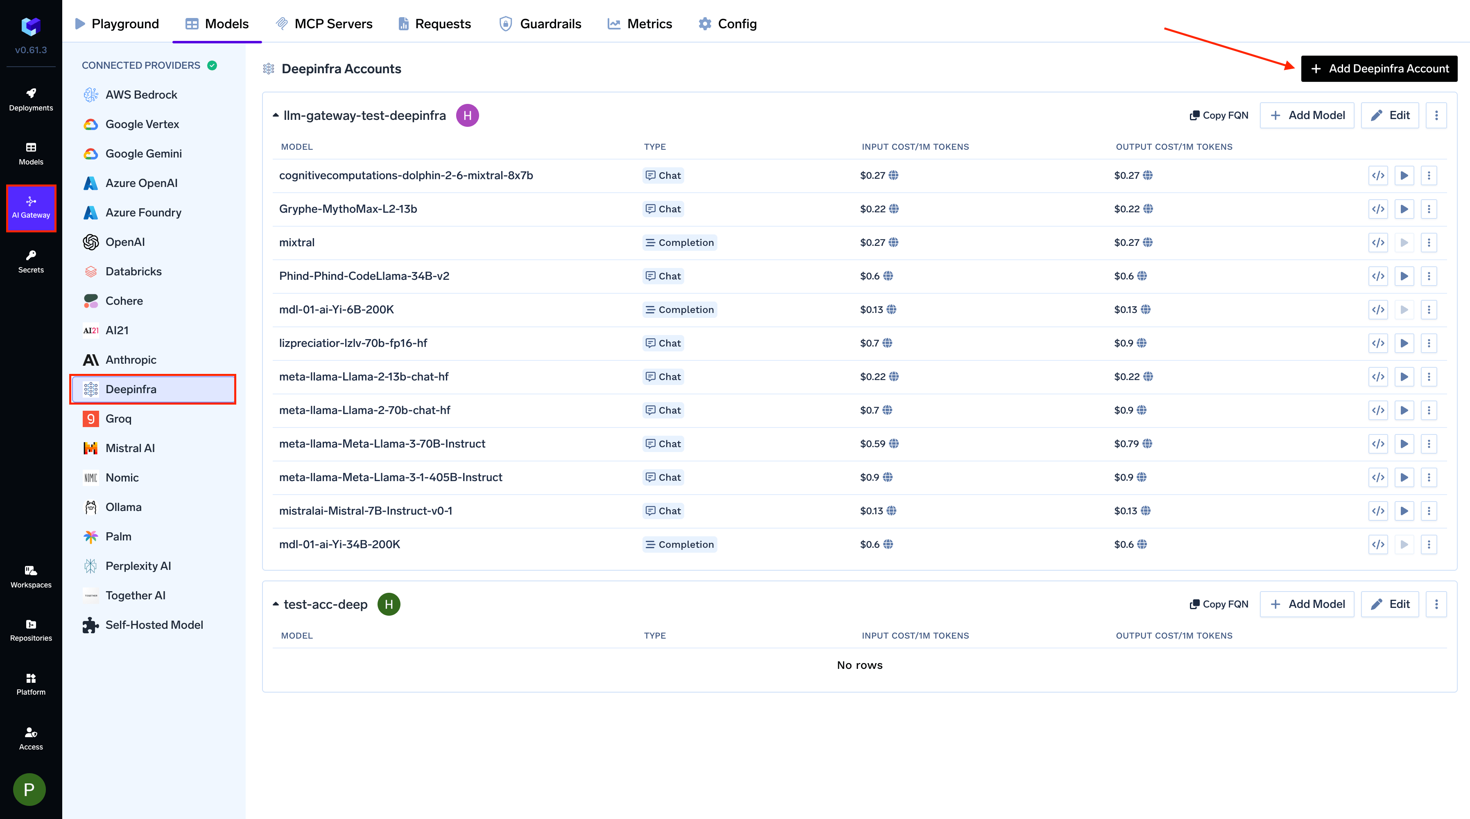Click the green P user avatar
Image resolution: width=1470 pixels, height=819 pixels.
pos(29,790)
